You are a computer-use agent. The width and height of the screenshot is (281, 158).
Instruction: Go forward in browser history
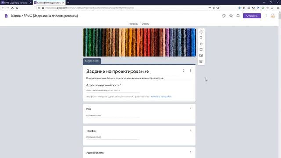[7, 8]
